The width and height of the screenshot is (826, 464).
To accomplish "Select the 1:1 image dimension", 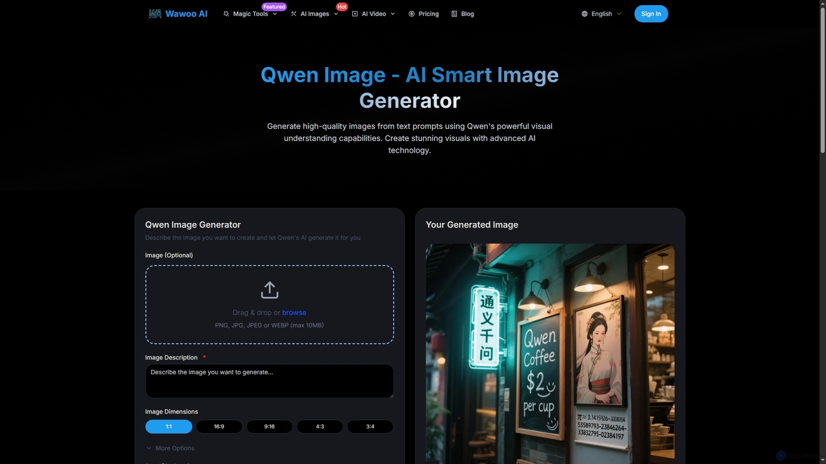I will coord(168,427).
